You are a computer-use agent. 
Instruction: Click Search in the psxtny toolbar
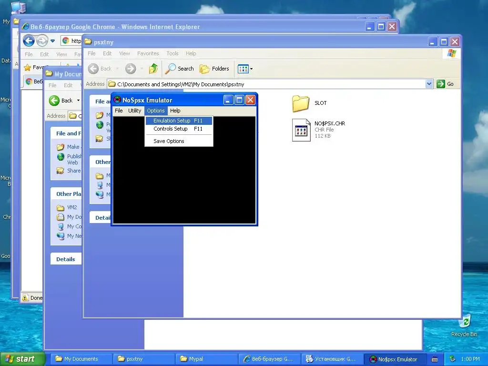[x=179, y=69]
